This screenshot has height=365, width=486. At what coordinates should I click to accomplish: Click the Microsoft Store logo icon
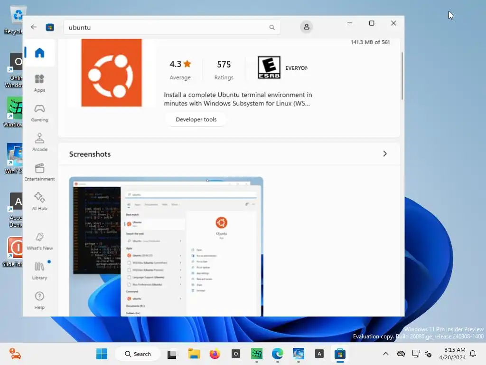click(50, 27)
